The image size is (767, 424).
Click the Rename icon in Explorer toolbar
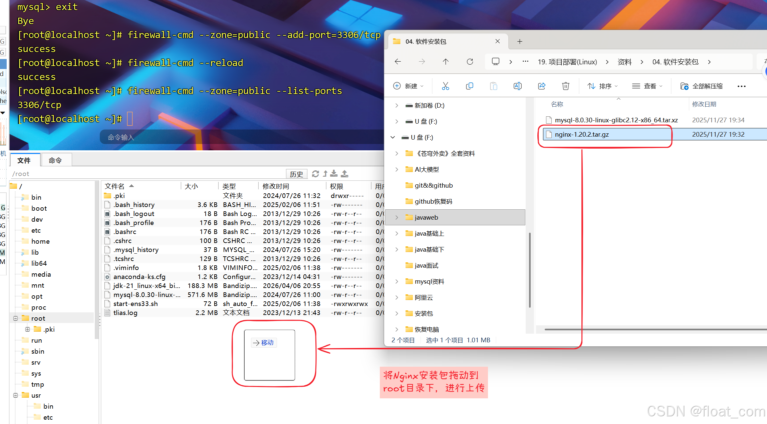point(517,86)
